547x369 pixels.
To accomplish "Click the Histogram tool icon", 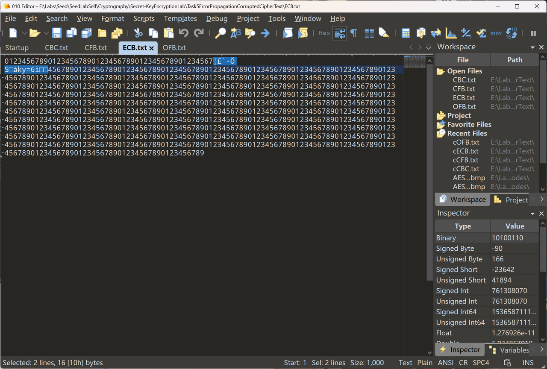I will click(451, 33).
